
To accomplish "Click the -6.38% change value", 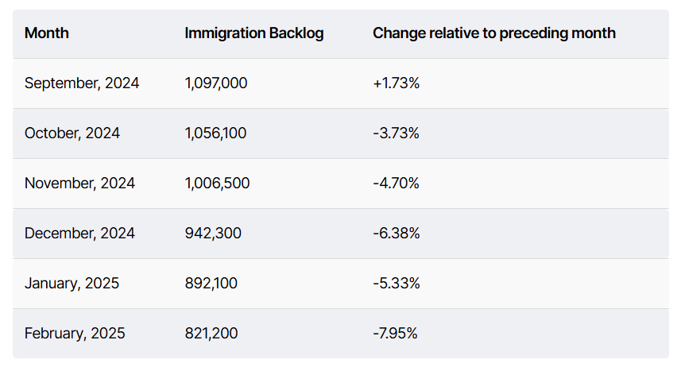I will 396,234.
